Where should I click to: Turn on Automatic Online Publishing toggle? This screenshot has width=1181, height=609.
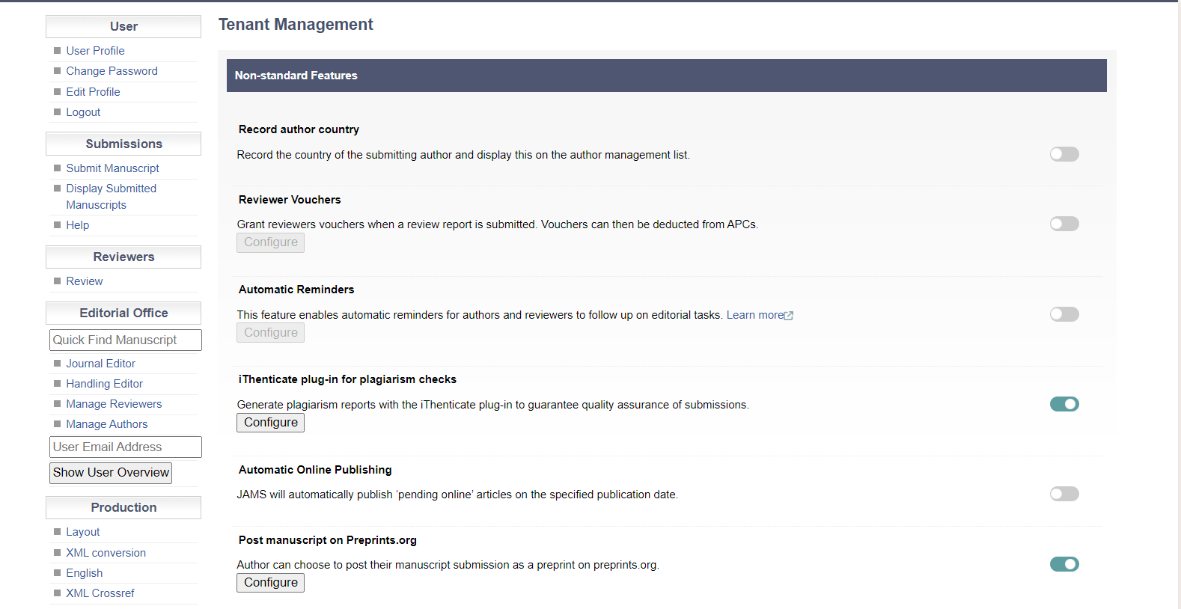point(1063,494)
